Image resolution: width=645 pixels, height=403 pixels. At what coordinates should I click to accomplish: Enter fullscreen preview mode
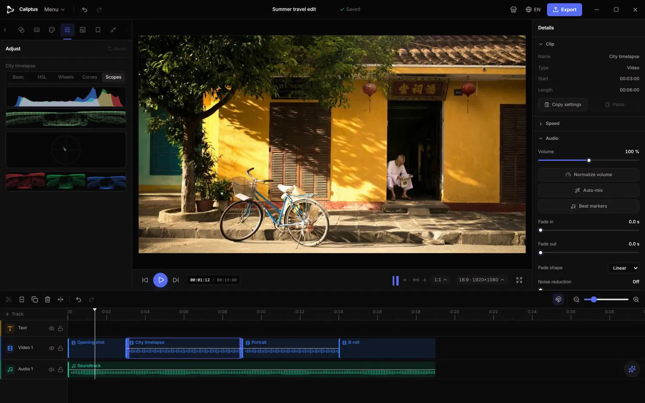(519, 280)
